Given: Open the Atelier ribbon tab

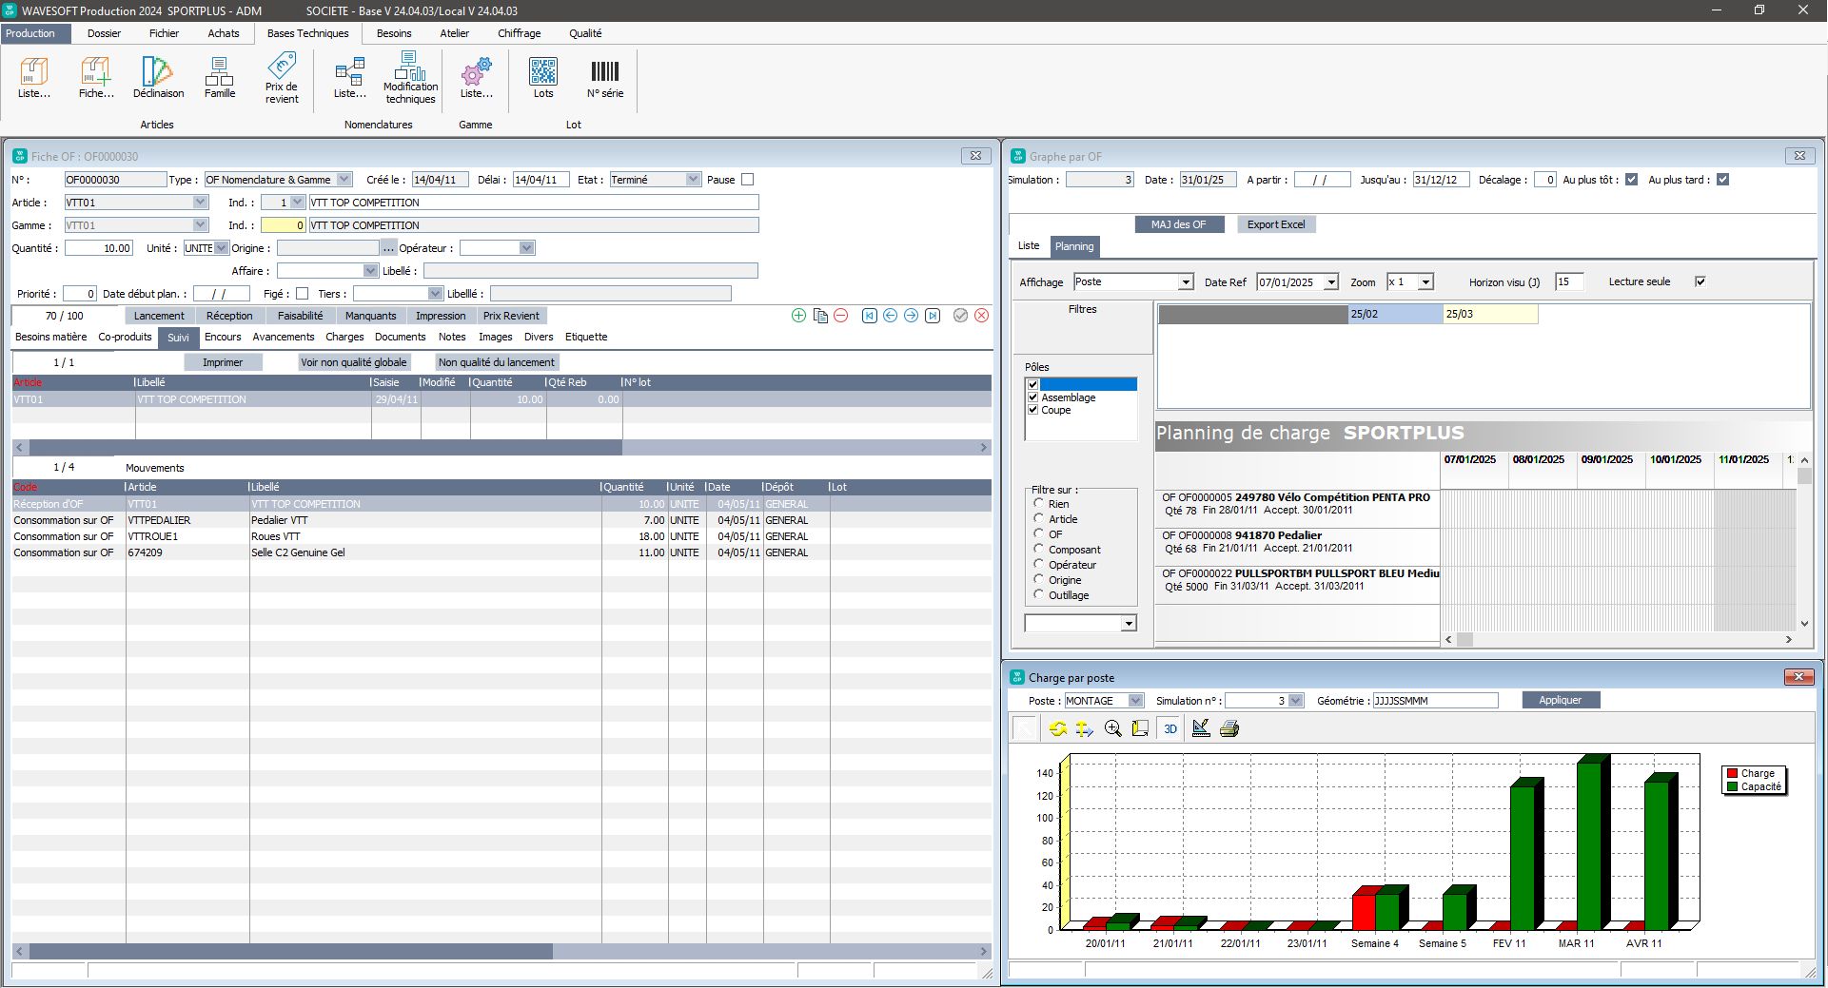Looking at the screenshot, I should [x=454, y=33].
